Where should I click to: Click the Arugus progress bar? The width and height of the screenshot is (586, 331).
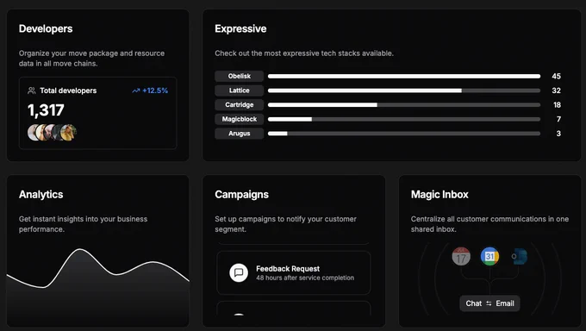tap(404, 133)
